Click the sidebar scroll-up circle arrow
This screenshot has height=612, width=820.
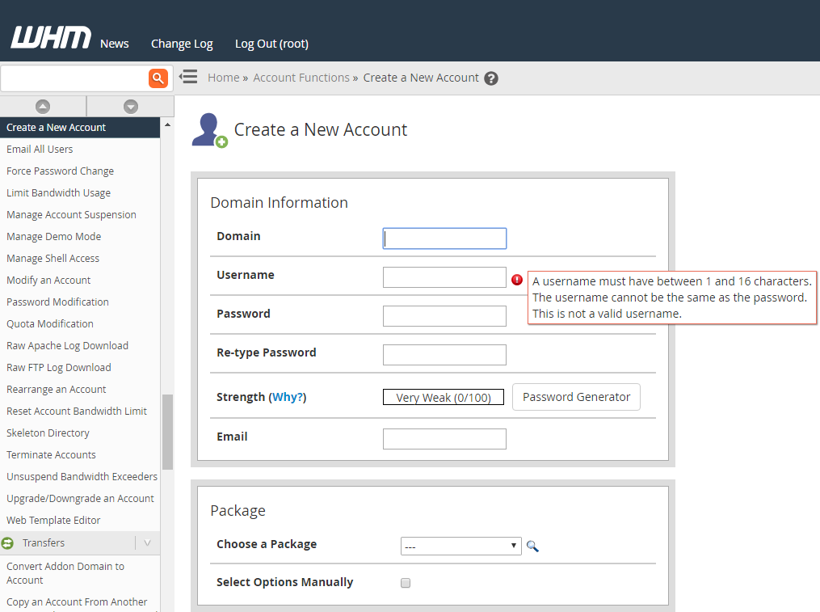click(x=43, y=107)
